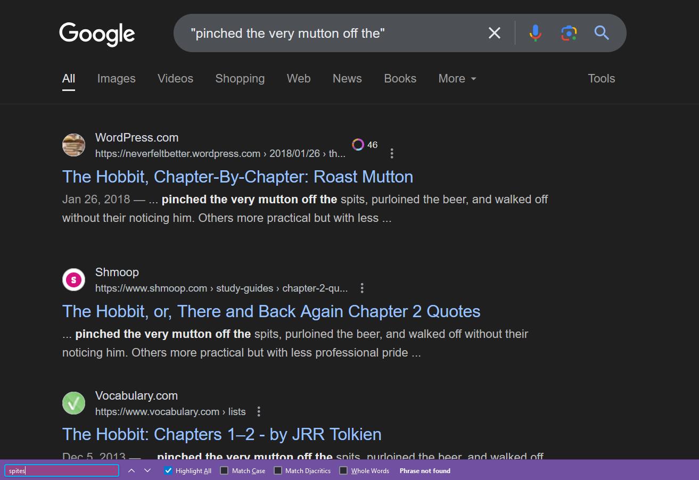
Task: Click the Shmoop site name
Action: coord(117,272)
